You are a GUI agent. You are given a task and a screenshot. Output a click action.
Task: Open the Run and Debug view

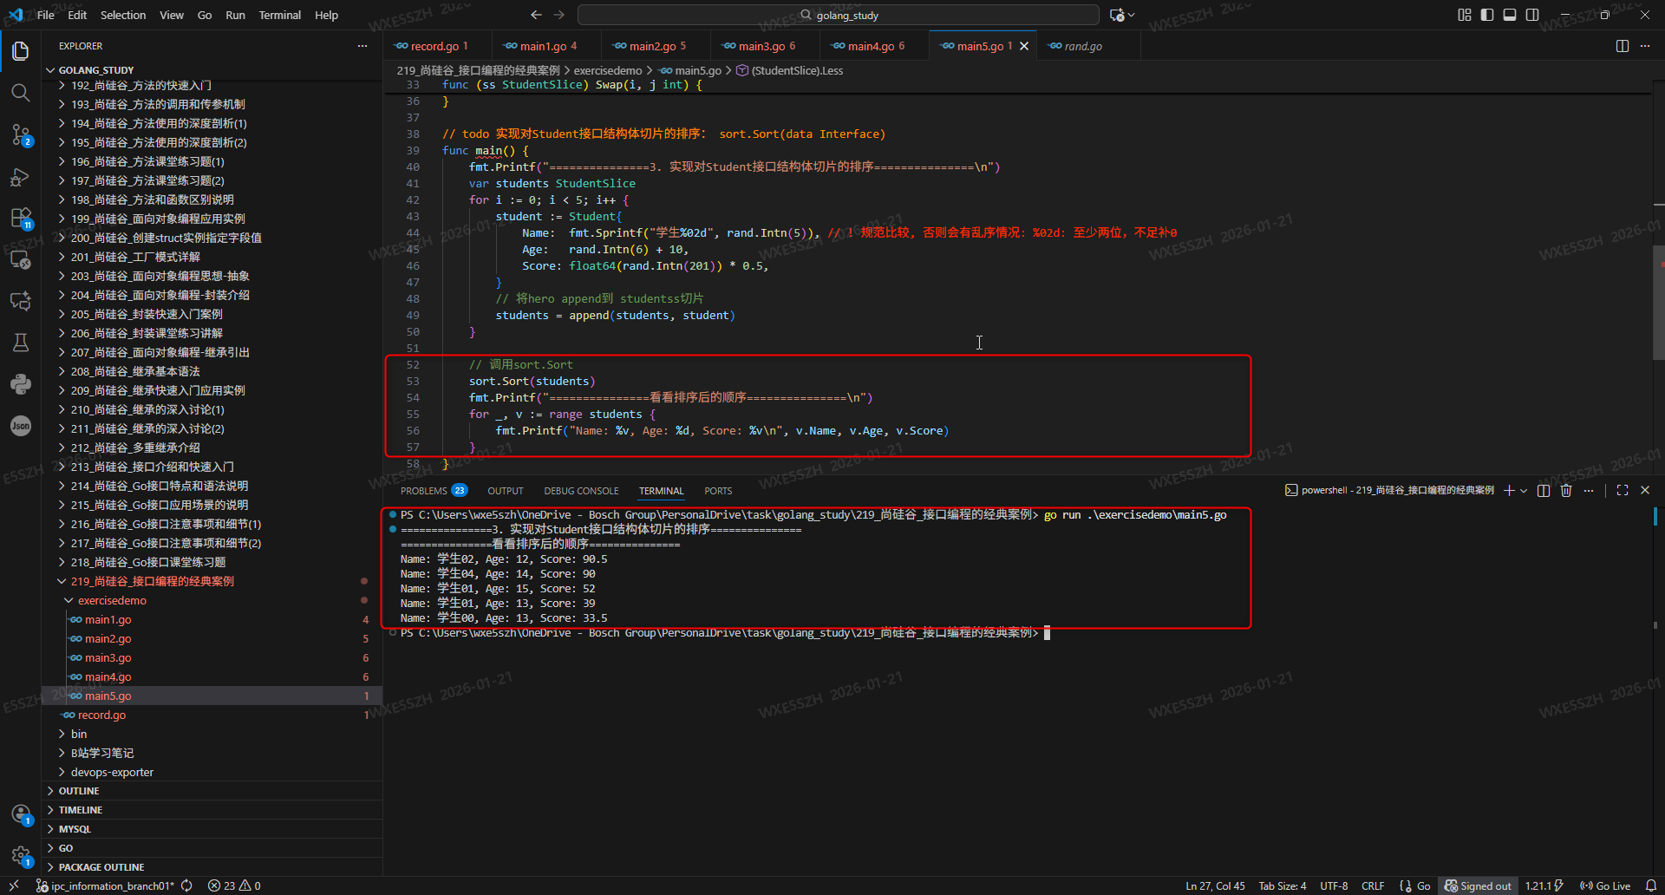point(21,176)
